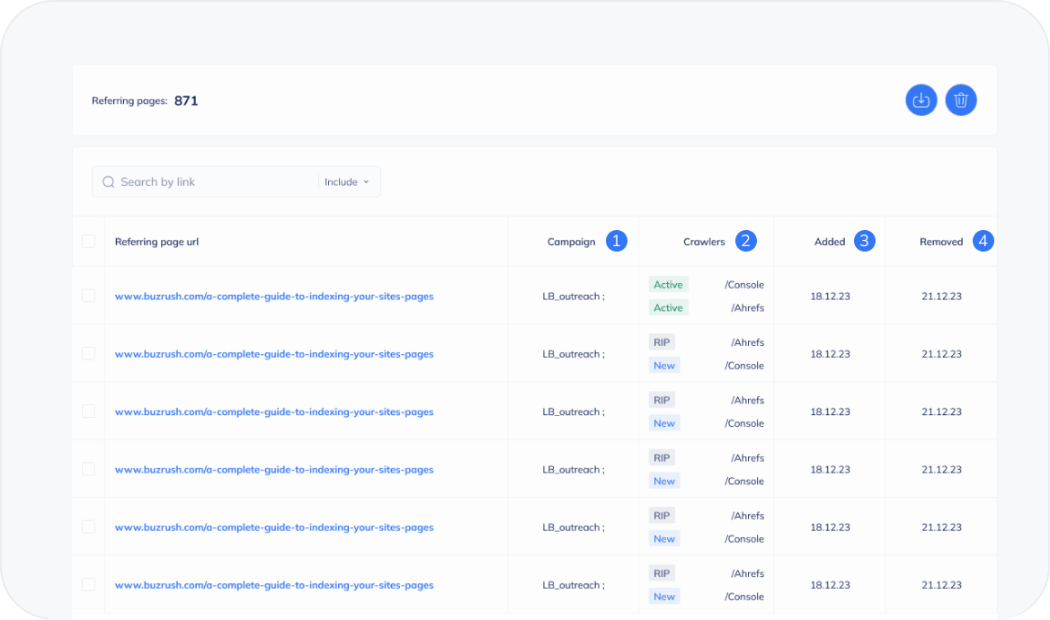
Task: Click the Removed column header
Action: (941, 242)
